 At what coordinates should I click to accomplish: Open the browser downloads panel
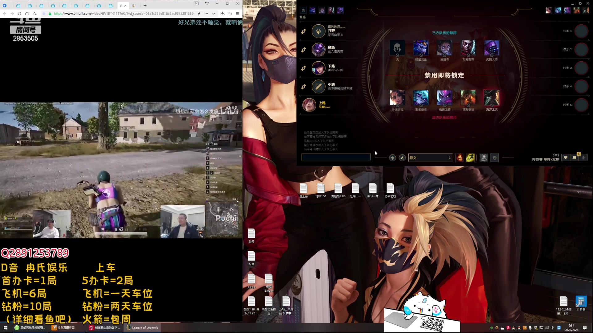tap(222, 14)
